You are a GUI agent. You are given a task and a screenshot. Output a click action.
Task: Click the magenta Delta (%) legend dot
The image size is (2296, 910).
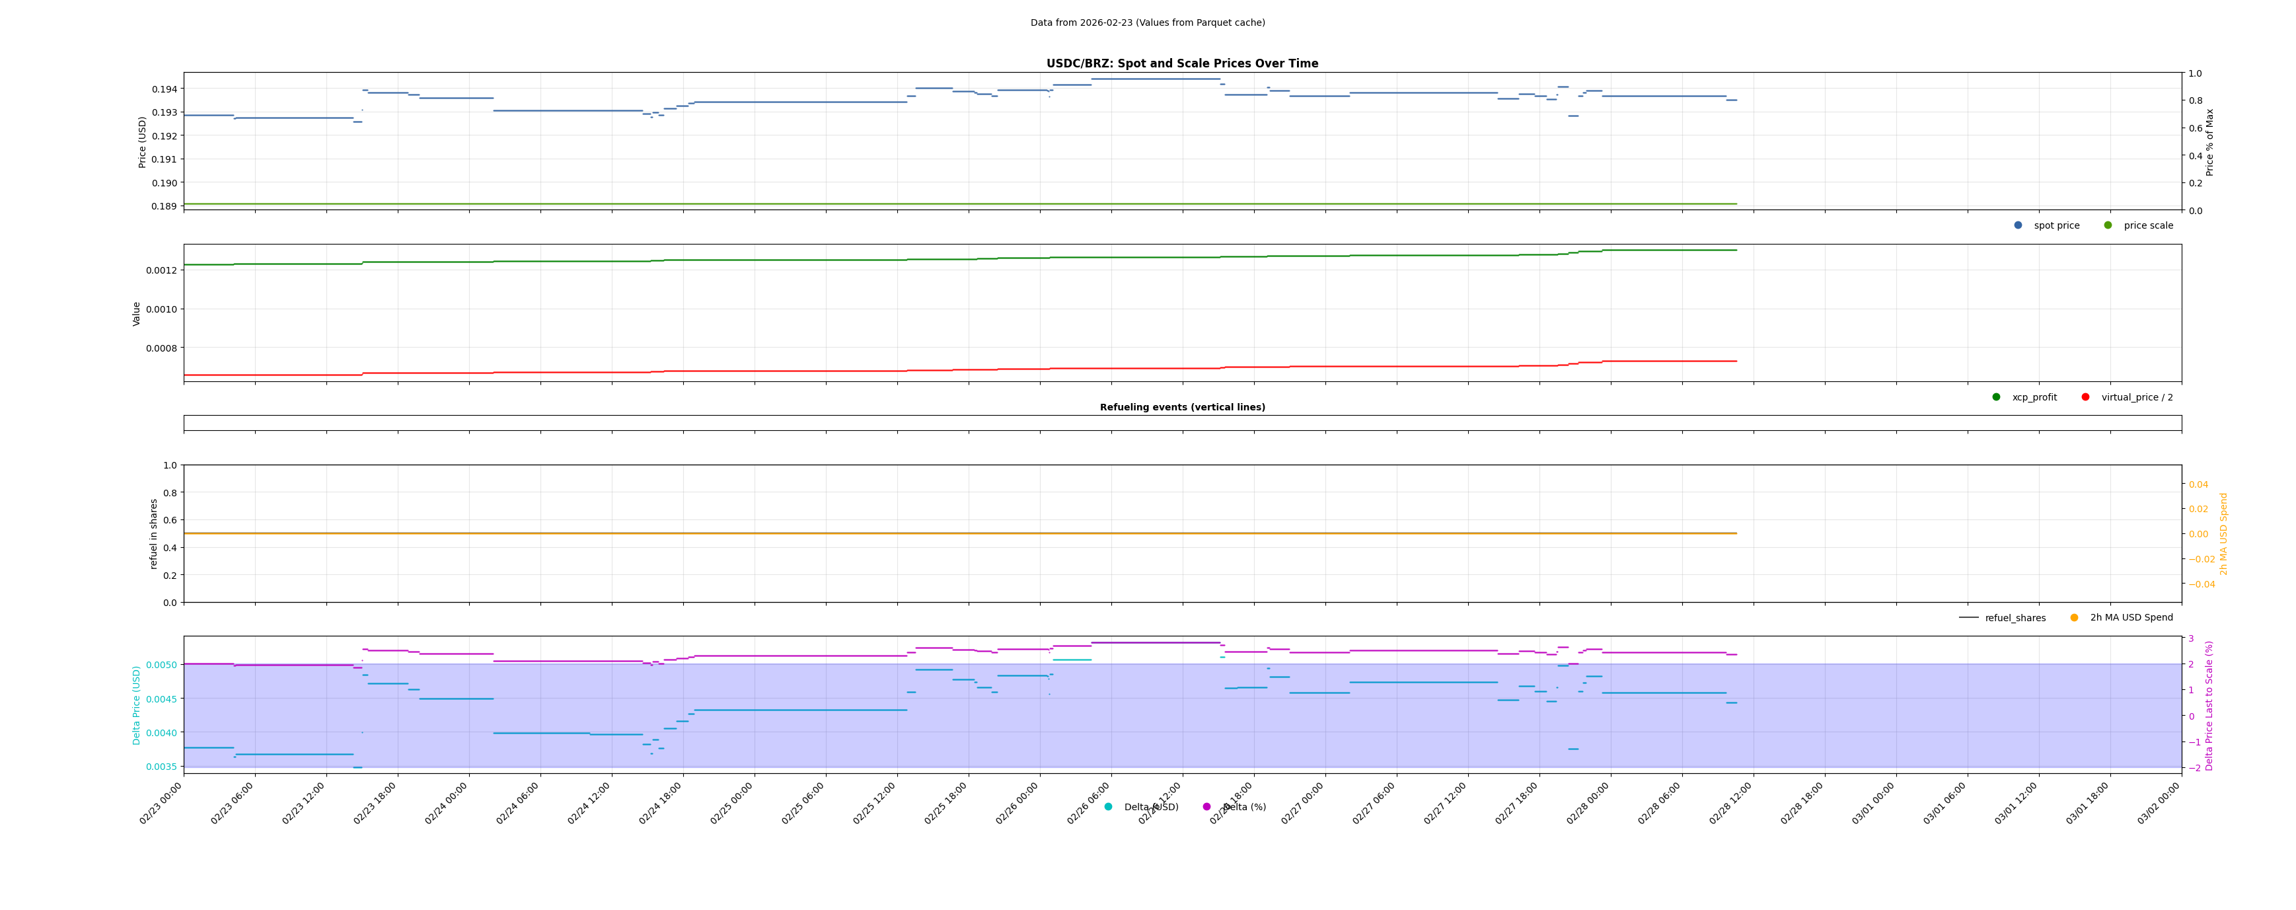point(1207,808)
